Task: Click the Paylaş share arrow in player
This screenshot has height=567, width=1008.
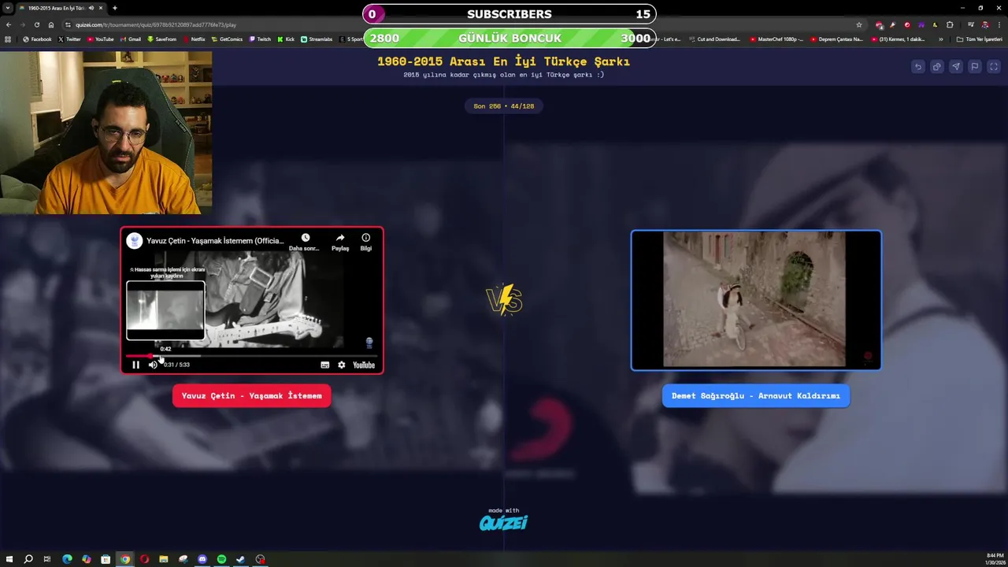Action: coord(340,238)
